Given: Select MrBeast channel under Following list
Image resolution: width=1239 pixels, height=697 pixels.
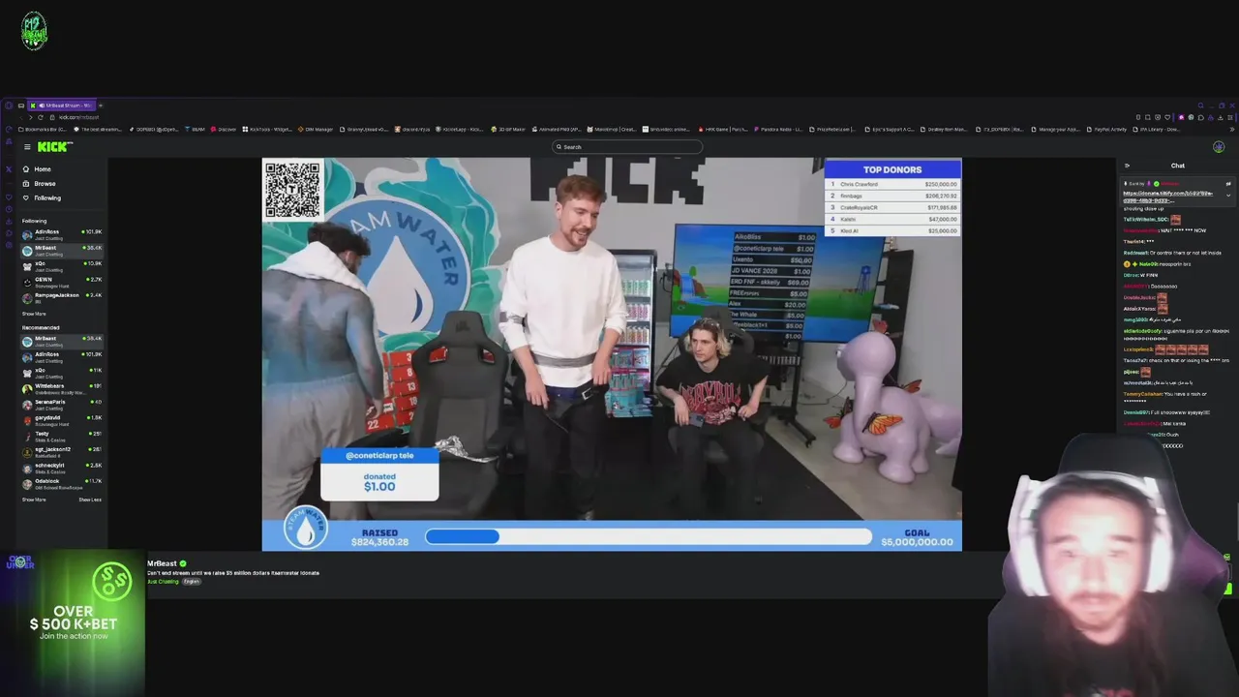Looking at the screenshot, I should click(x=62, y=250).
